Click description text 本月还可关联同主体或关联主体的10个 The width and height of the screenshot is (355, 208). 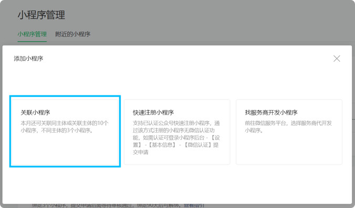(65, 123)
